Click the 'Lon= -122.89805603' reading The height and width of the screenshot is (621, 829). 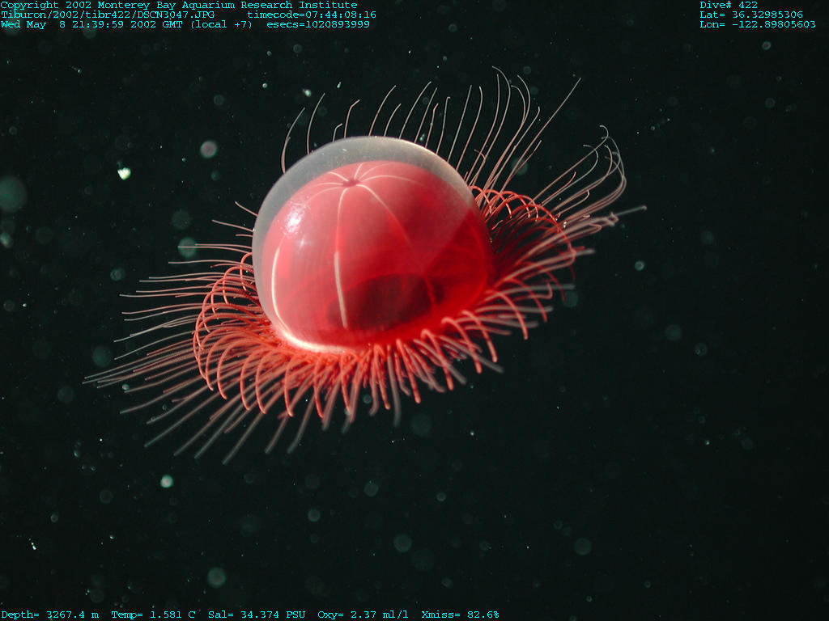(758, 24)
